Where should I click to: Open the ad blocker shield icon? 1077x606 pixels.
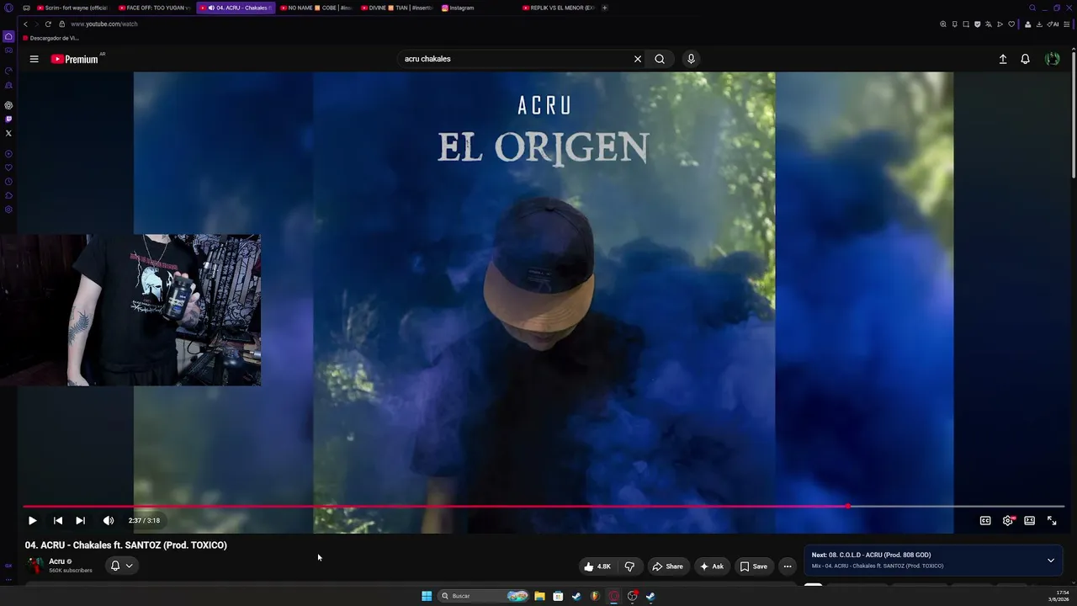tap(977, 24)
